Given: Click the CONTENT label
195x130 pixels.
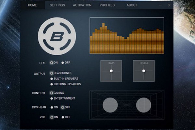Looking at the screenshot, I should [x=39, y=93].
